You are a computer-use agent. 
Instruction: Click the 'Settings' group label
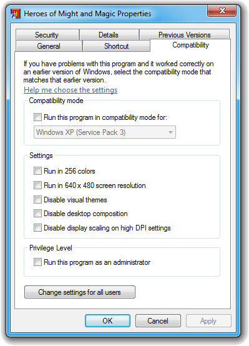point(41,156)
